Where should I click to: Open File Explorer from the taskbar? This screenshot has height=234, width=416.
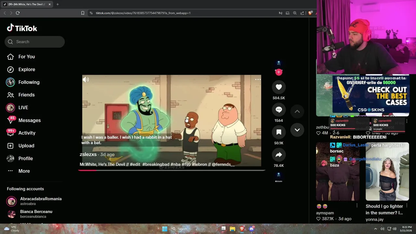[232, 229]
